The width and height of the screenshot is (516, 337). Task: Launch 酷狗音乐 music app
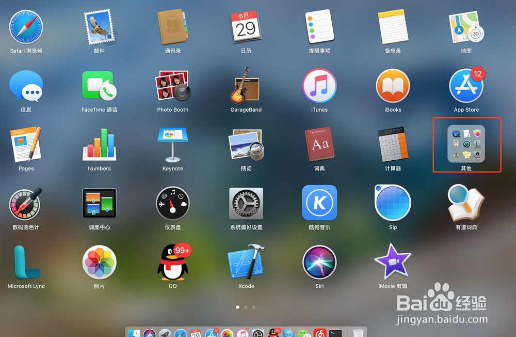click(319, 203)
